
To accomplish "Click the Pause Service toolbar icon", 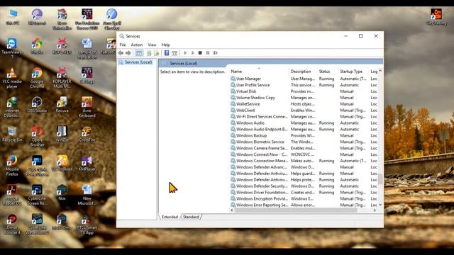I will pos(208,53).
